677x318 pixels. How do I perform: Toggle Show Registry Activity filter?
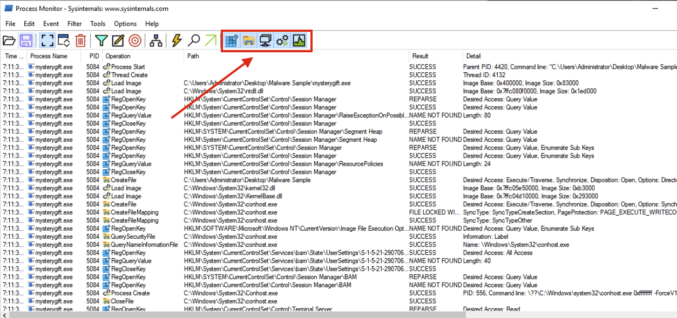pyautogui.click(x=232, y=40)
